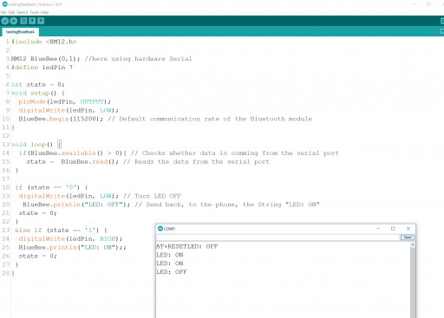Click the '#include <HM12.h>' line
The image size is (444, 318).
43,42
